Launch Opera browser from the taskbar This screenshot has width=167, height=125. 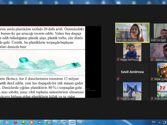coord(15,122)
